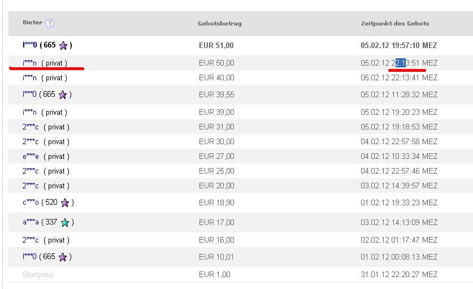Click the help icon next to Bieter

[50, 23]
